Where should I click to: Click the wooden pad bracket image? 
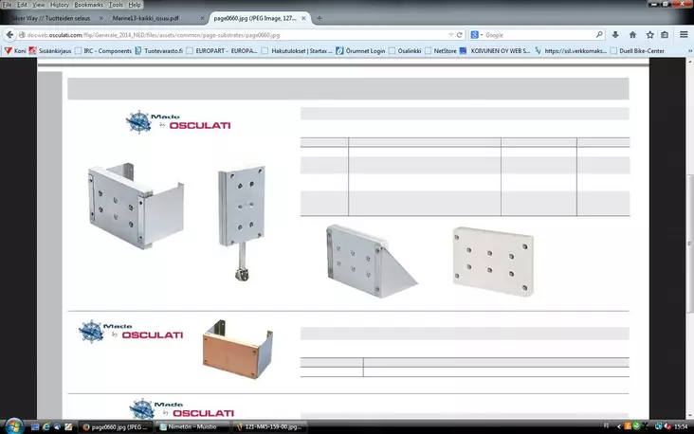point(238,349)
